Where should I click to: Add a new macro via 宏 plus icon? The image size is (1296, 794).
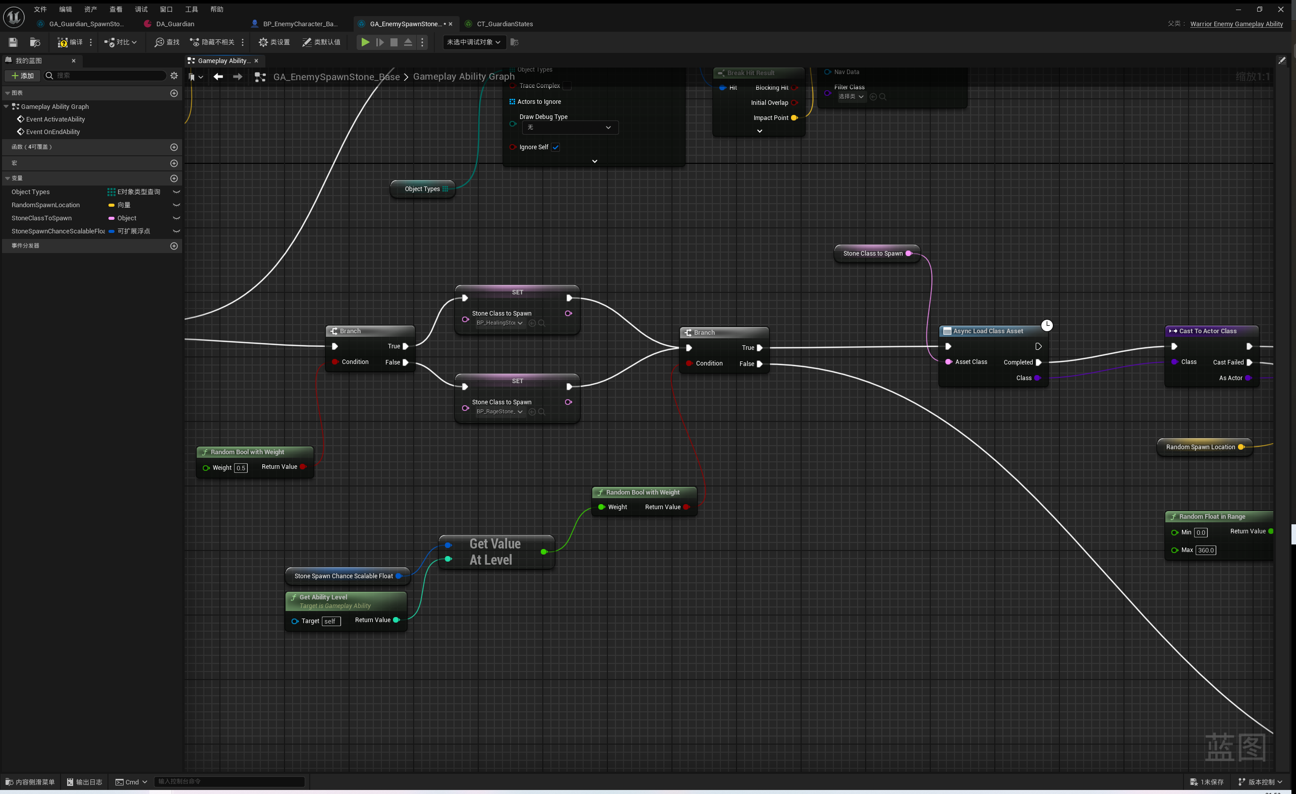tap(174, 163)
